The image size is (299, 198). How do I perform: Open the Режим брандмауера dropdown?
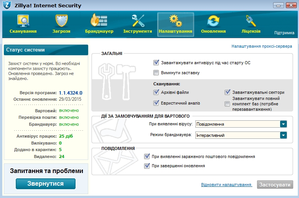point(283,135)
